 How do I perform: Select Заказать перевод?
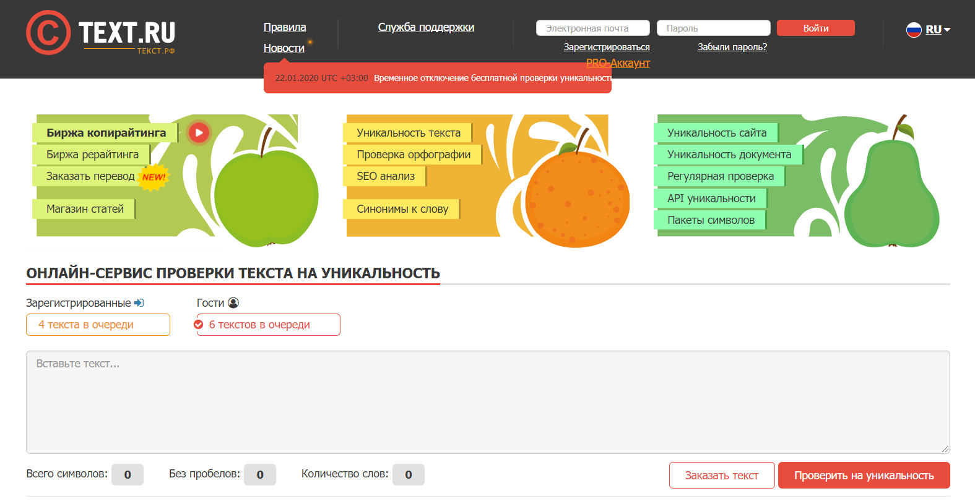pos(90,176)
